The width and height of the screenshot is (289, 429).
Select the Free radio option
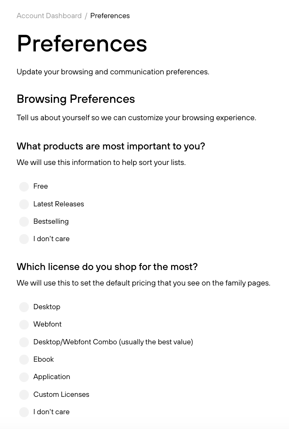point(24,187)
